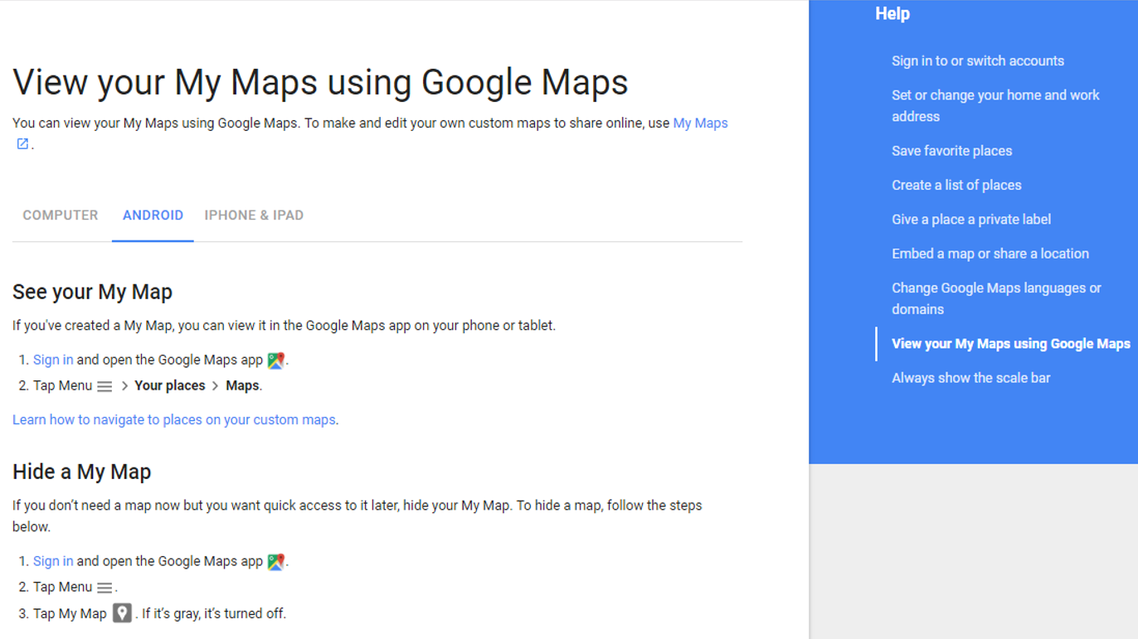Select the Android tab
The height and width of the screenshot is (639, 1138).
pyautogui.click(x=153, y=215)
